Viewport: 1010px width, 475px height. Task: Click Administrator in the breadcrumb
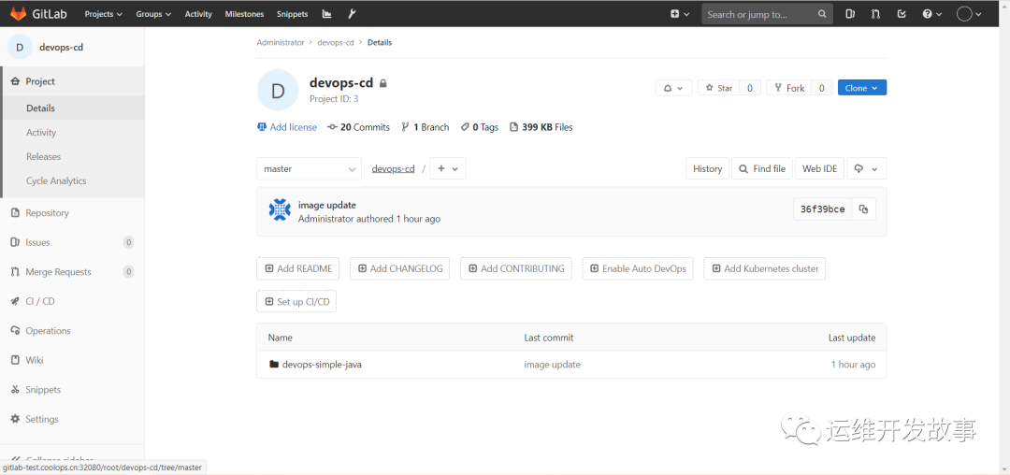[281, 42]
